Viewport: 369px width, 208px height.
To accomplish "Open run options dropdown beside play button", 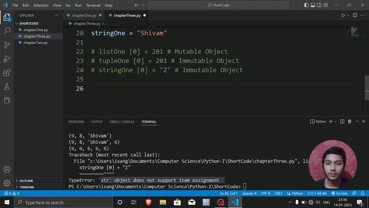I will pyautogui.click(x=348, y=16).
